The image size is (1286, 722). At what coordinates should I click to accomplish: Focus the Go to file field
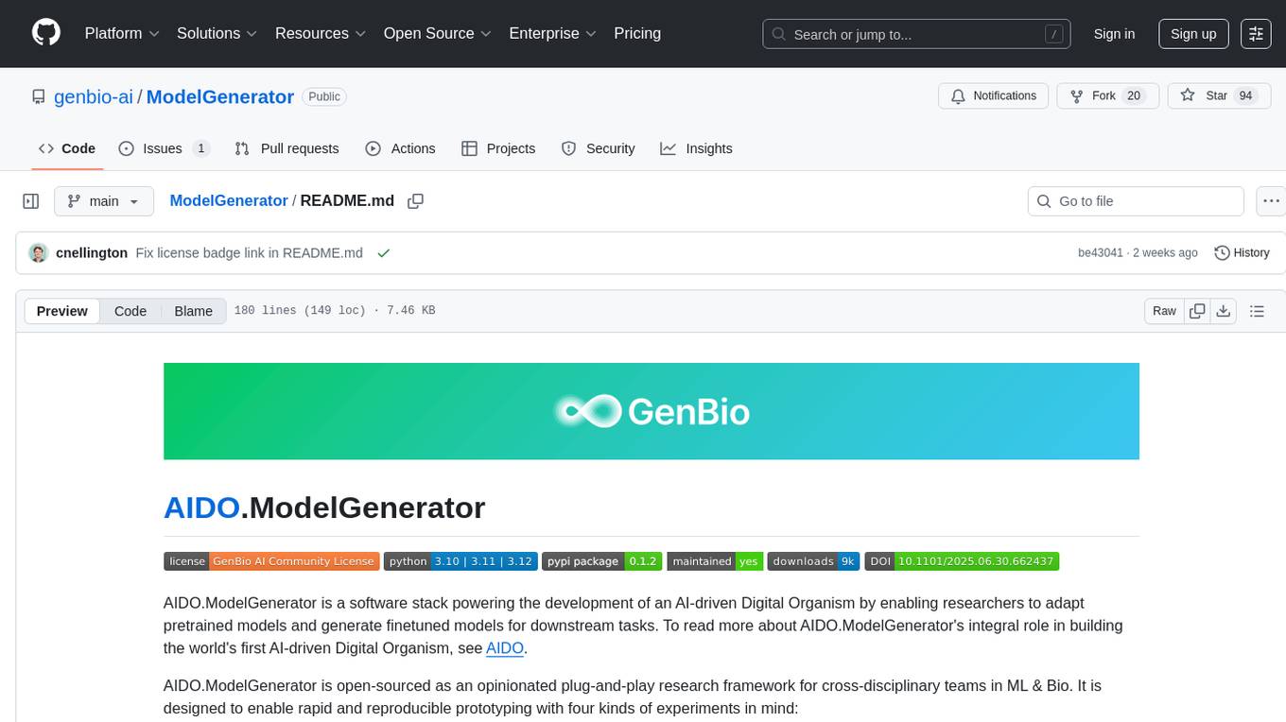coord(1135,201)
